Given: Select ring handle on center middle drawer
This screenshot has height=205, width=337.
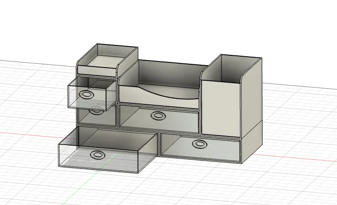Looking at the screenshot, I should (159, 116).
